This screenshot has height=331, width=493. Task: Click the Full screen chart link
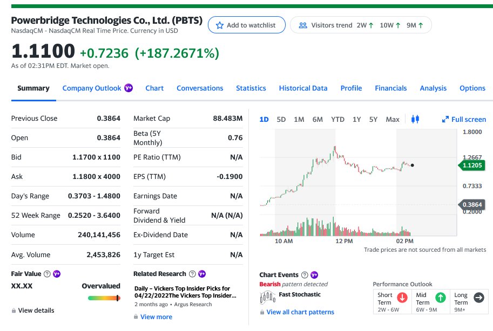pyautogui.click(x=464, y=119)
